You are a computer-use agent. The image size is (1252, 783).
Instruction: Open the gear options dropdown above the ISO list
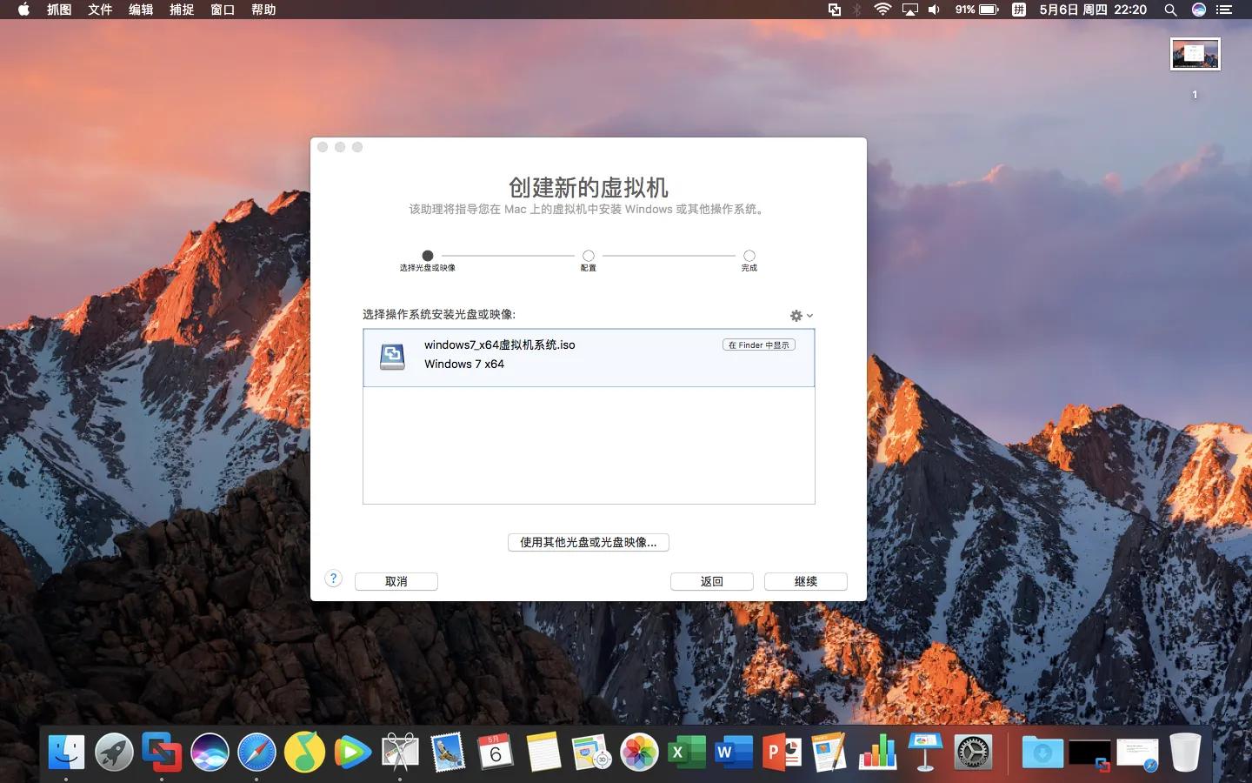[x=800, y=316]
